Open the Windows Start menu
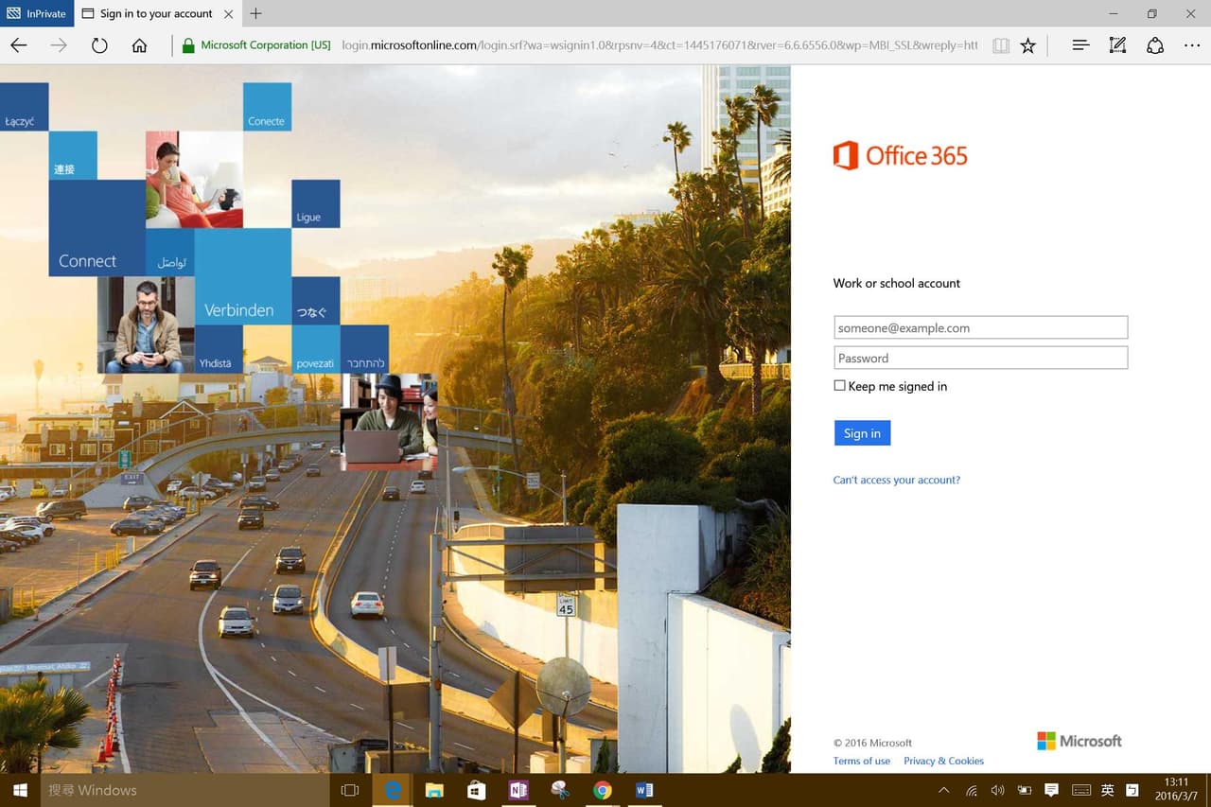Image resolution: width=1211 pixels, height=807 pixels. click(20, 790)
